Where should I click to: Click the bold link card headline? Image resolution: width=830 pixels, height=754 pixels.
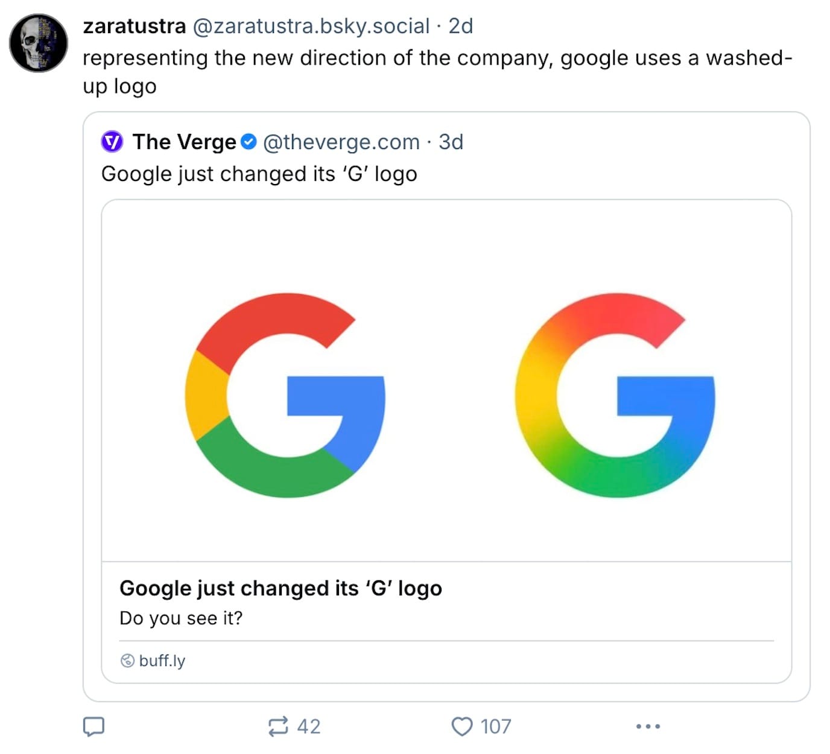coord(280,588)
